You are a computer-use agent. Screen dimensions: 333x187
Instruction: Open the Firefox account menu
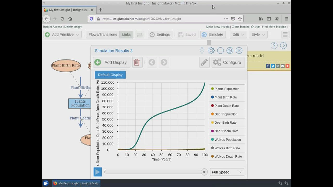(277, 19)
